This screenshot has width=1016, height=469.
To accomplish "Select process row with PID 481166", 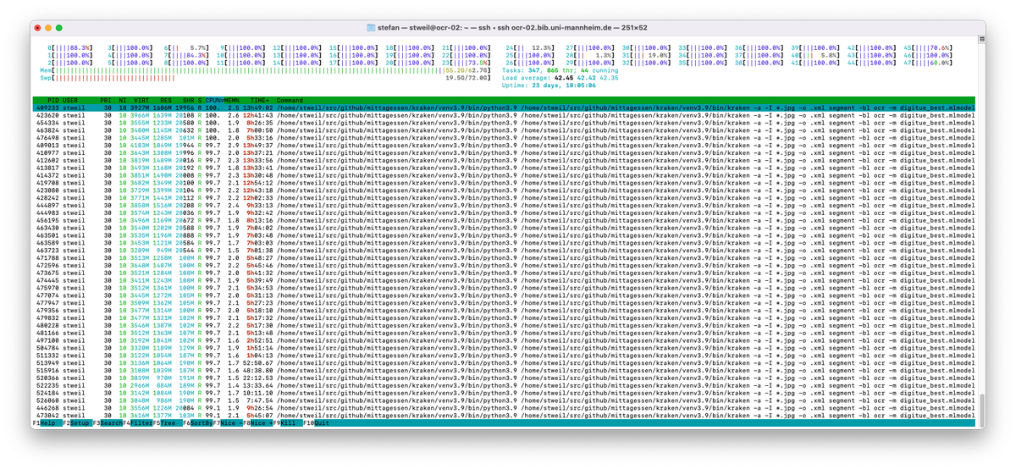I will pos(503,333).
